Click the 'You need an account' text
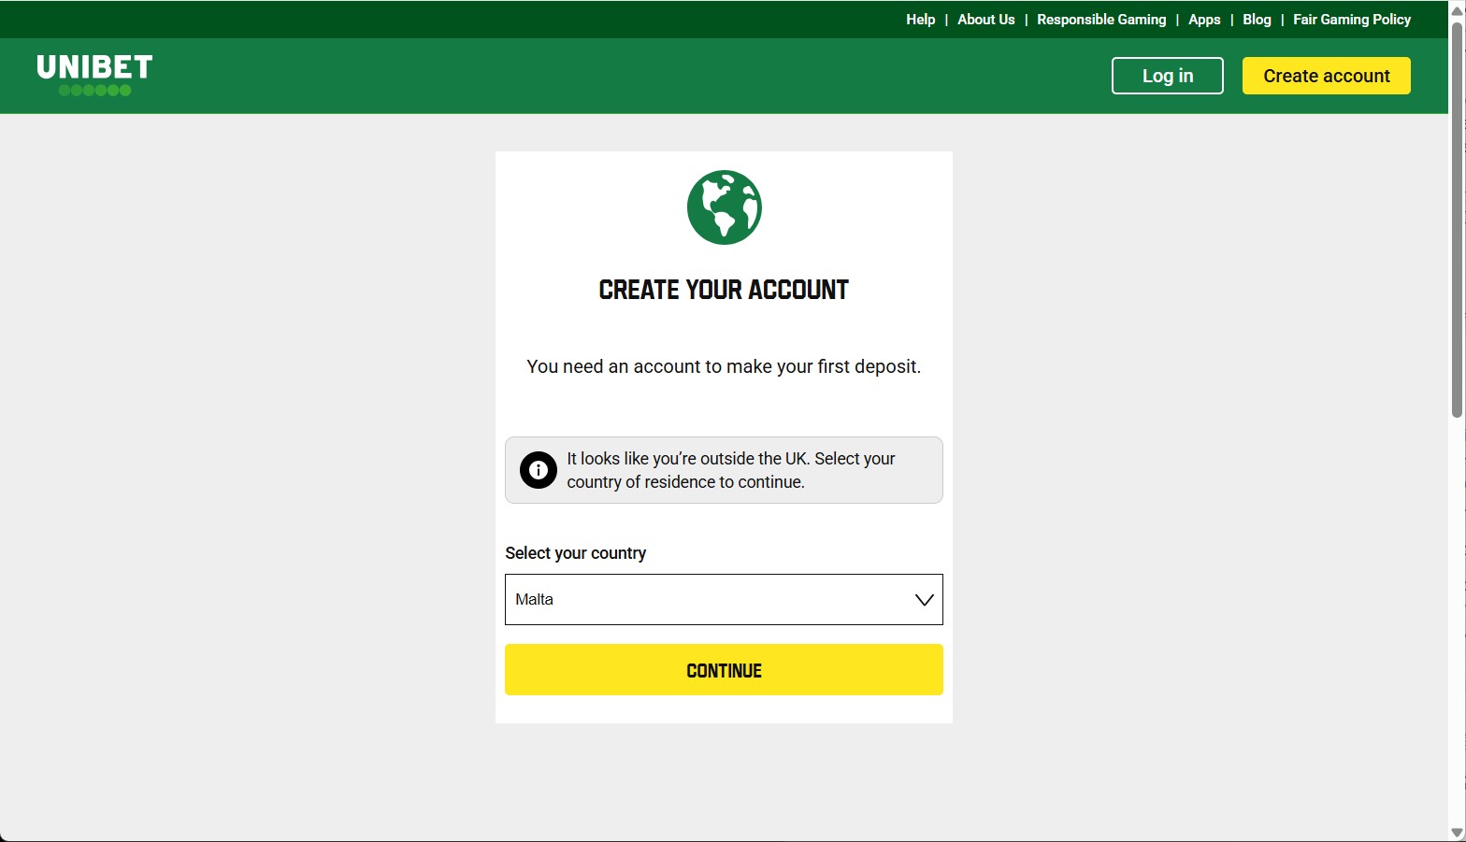The image size is (1466, 842). pos(724,366)
